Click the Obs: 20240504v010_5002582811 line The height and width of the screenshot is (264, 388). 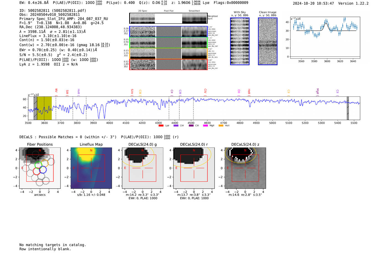50,15
